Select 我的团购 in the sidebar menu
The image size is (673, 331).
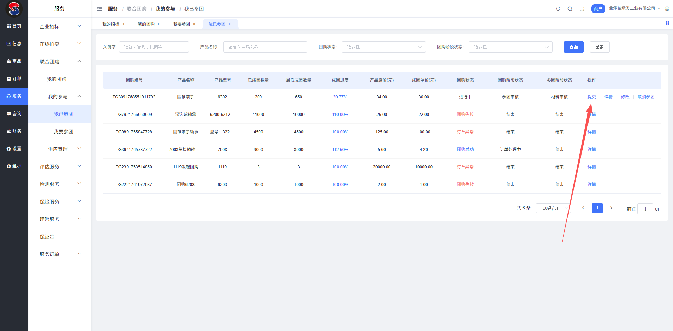click(56, 79)
